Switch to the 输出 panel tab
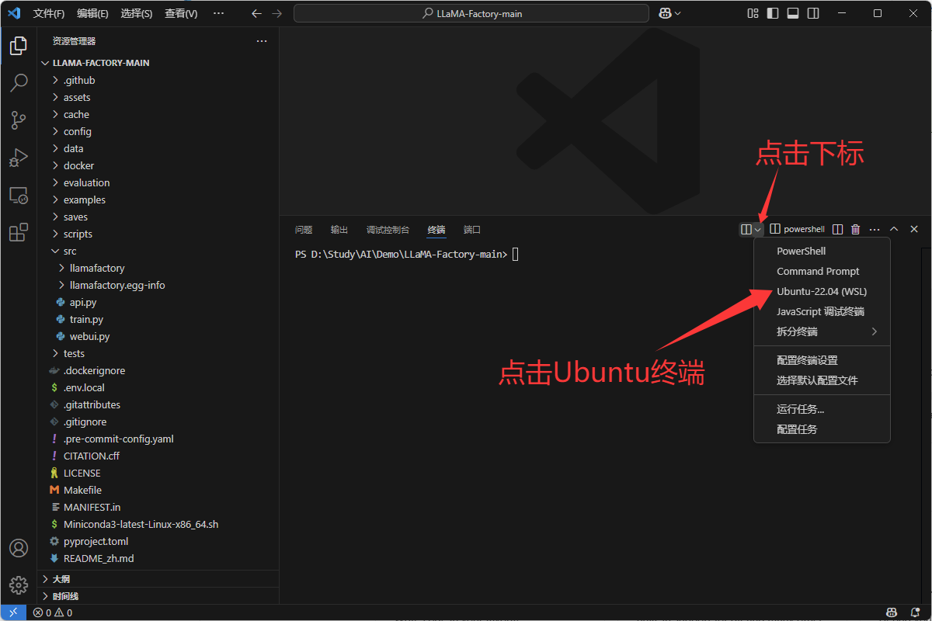The height and width of the screenshot is (621, 932). pyautogui.click(x=339, y=230)
